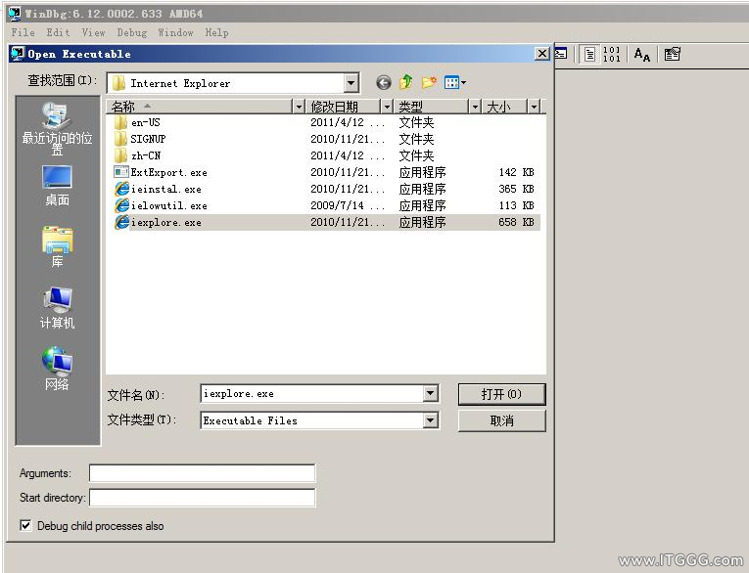Uncheck Debug child processes also
Screen dimensions: 749x573
[25, 526]
